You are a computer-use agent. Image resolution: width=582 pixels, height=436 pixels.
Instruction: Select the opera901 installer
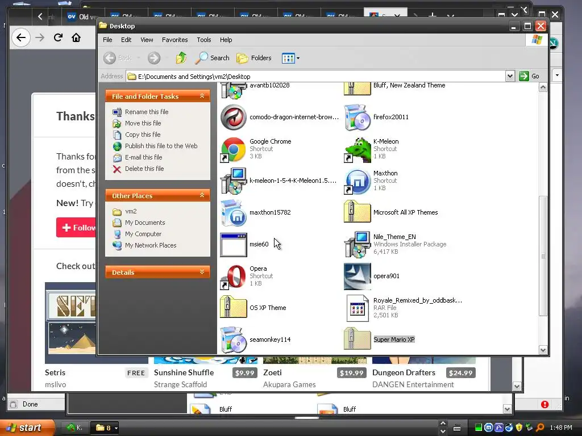pyautogui.click(x=372, y=276)
